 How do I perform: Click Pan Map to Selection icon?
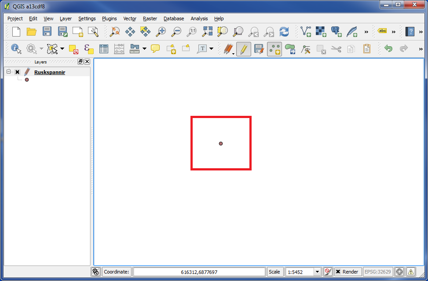click(x=145, y=32)
